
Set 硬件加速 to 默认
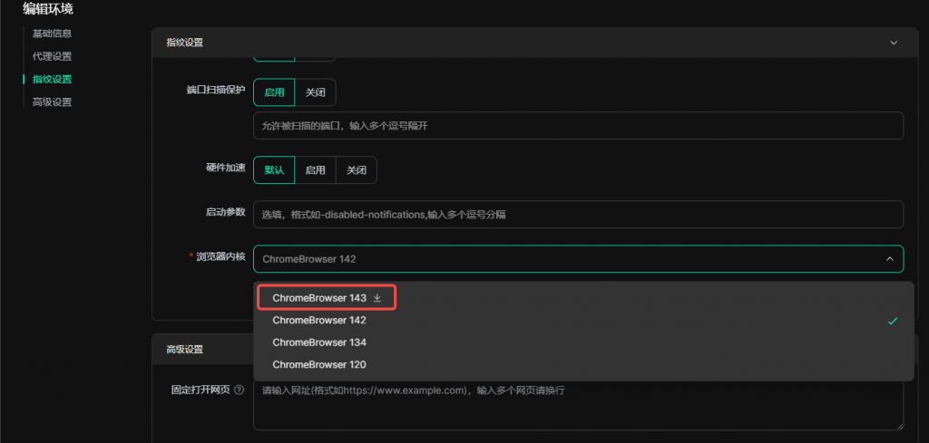point(274,169)
